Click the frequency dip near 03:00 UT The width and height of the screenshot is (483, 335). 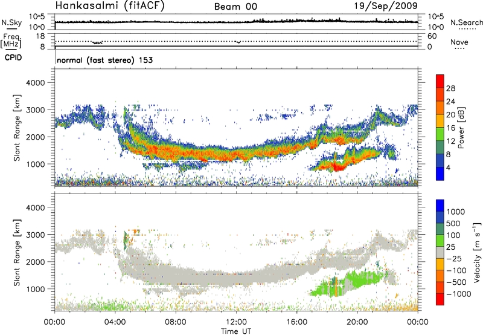coord(97,42)
